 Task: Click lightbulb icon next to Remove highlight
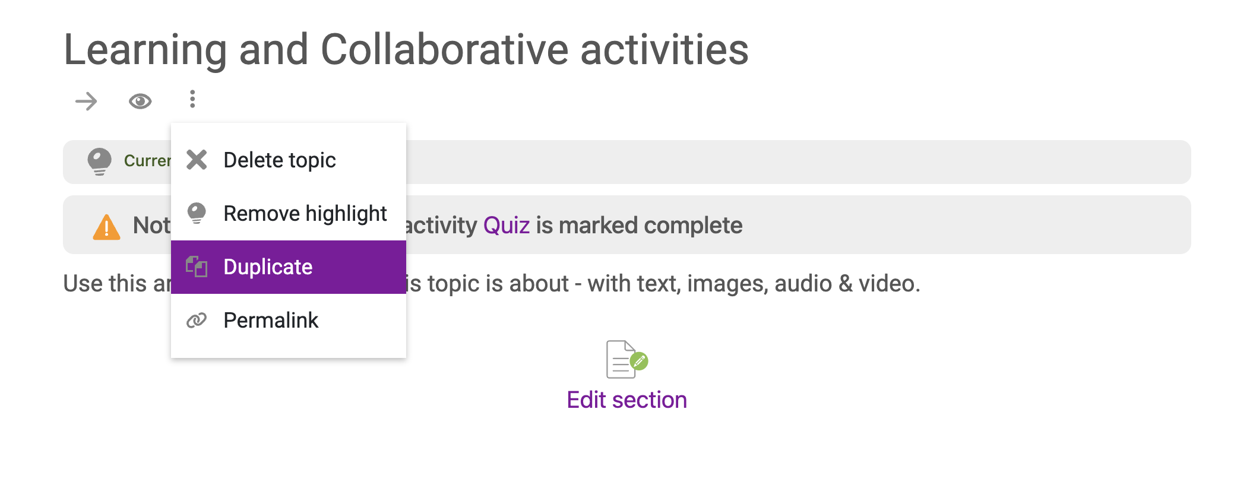coord(197,213)
